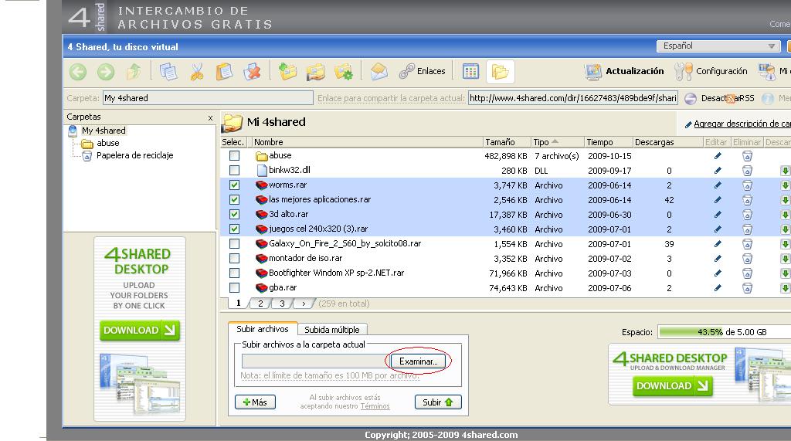The image size is (791, 441).
Task: Click edit pencil for abuse folder
Action: [x=718, y=156]
